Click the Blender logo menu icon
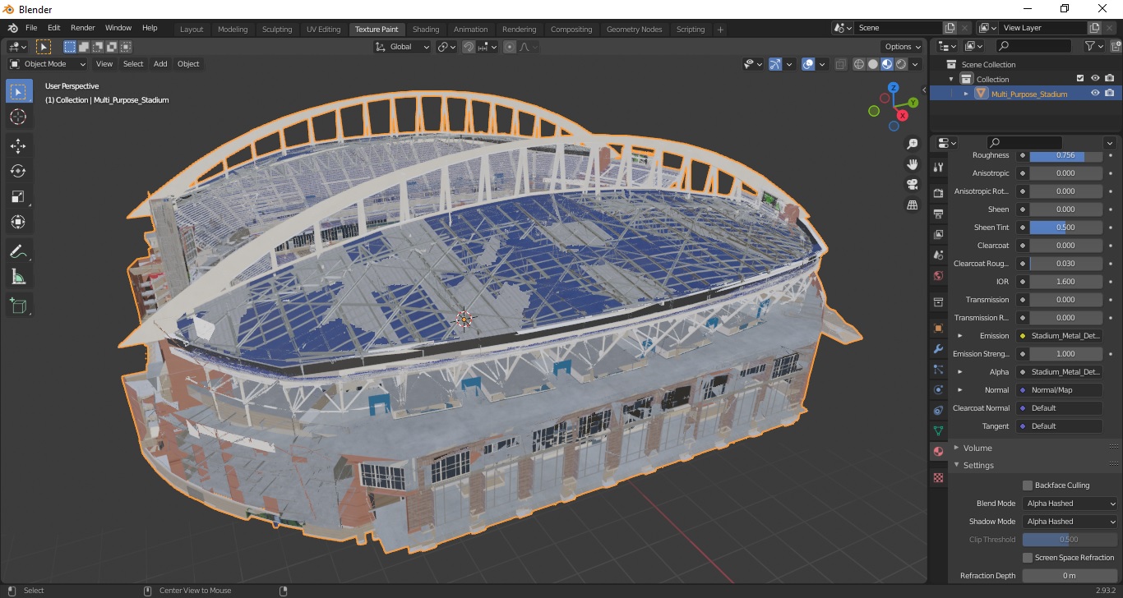Image resolution: width=1123 pixels, height=598 pixels. click(12, 28)
